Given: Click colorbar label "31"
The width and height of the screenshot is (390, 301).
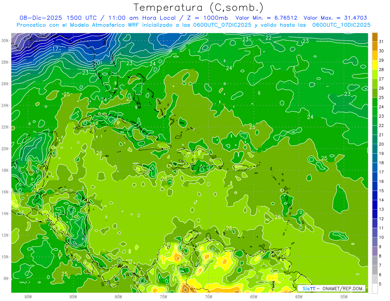Looking at the screenshot, I should [x=382, y=42].
